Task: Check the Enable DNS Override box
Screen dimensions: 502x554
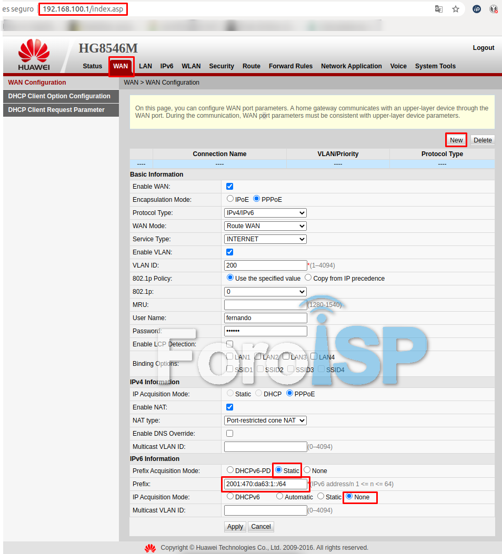Action: [229, 434]
